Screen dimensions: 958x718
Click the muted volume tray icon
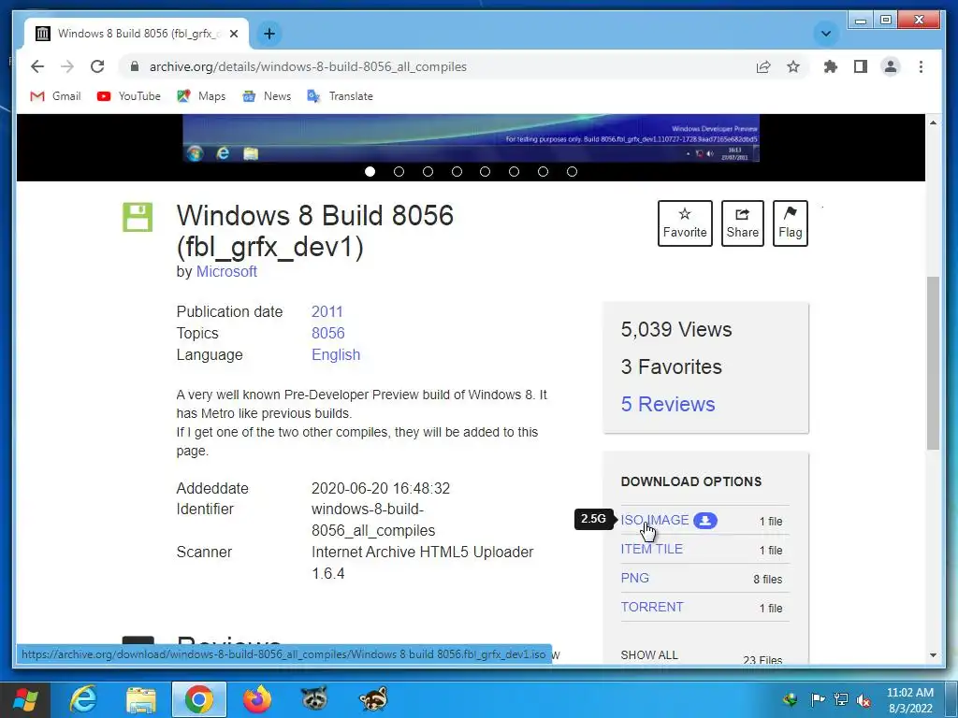[864, 699]
